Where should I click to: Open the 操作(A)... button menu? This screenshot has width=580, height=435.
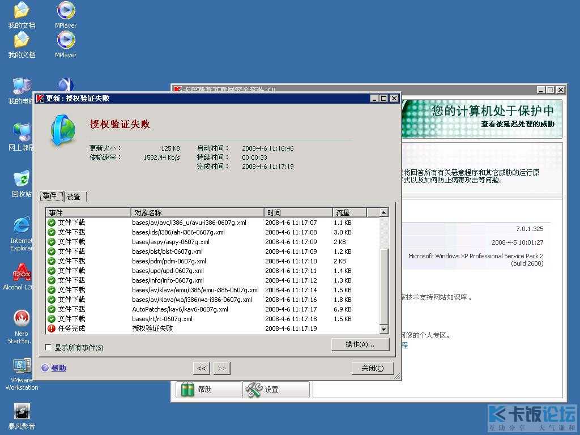coord(360,344)
